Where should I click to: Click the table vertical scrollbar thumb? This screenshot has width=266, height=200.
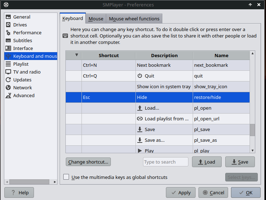tap(252, 130)
